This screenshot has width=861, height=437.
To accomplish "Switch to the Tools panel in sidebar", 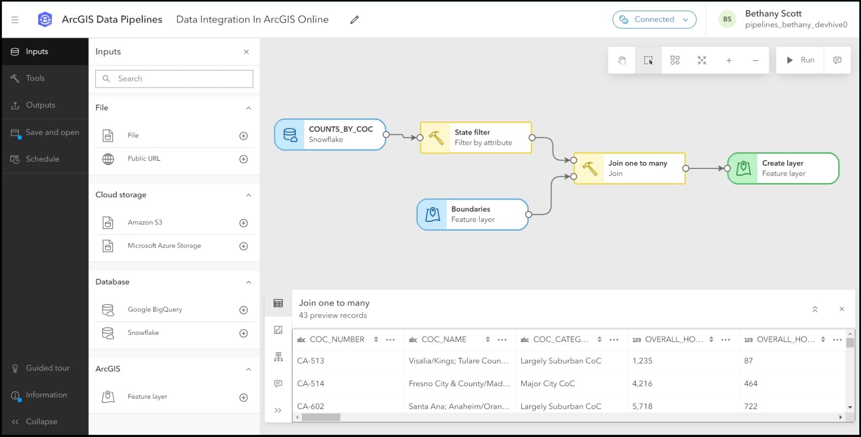I will point(36,78).
